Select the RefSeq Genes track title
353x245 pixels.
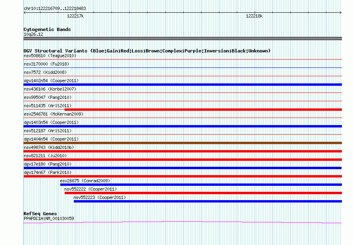(x=40, y=214)
